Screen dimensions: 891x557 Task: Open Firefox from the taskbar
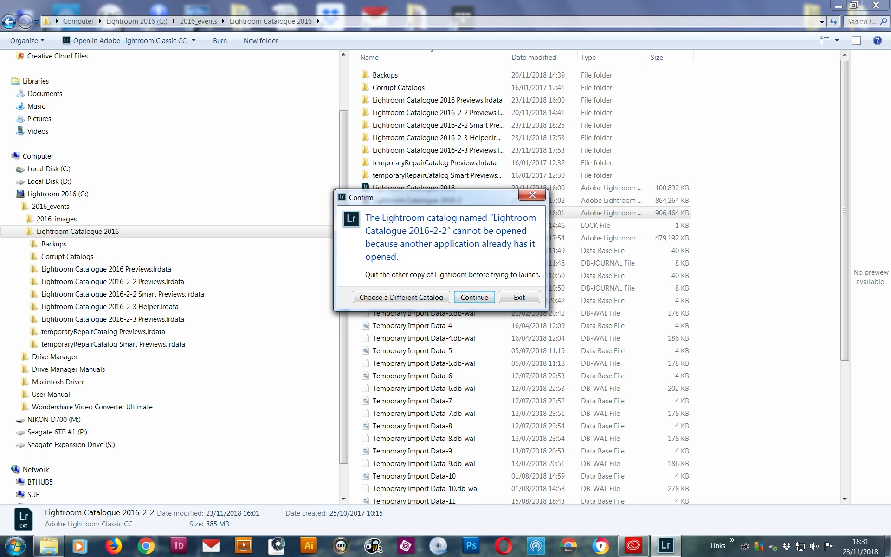[113, 546]
